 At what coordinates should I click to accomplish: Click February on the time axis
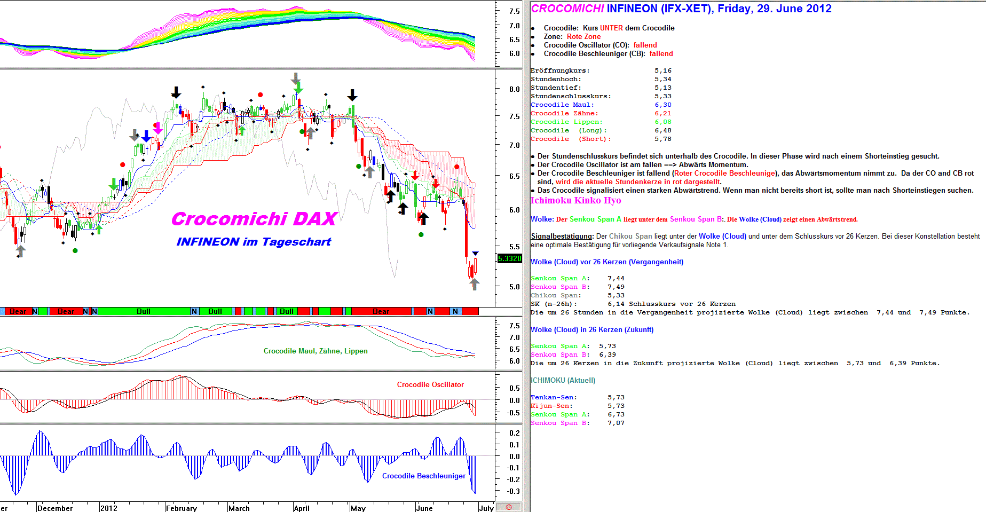tap(181, 508)
